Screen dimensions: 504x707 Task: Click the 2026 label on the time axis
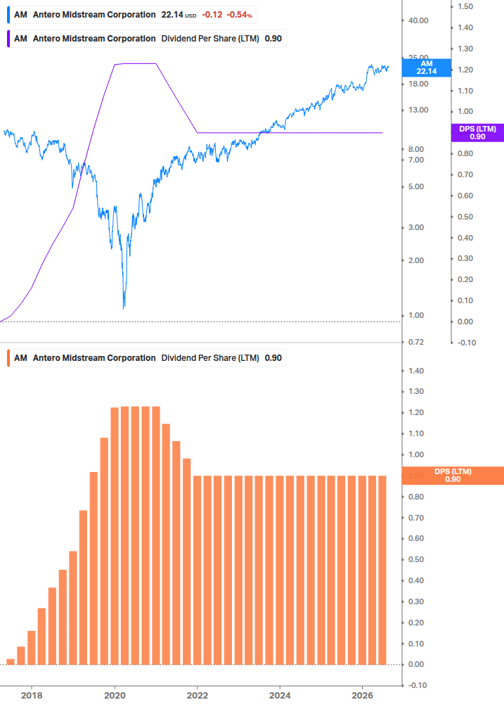pos(363,696)
